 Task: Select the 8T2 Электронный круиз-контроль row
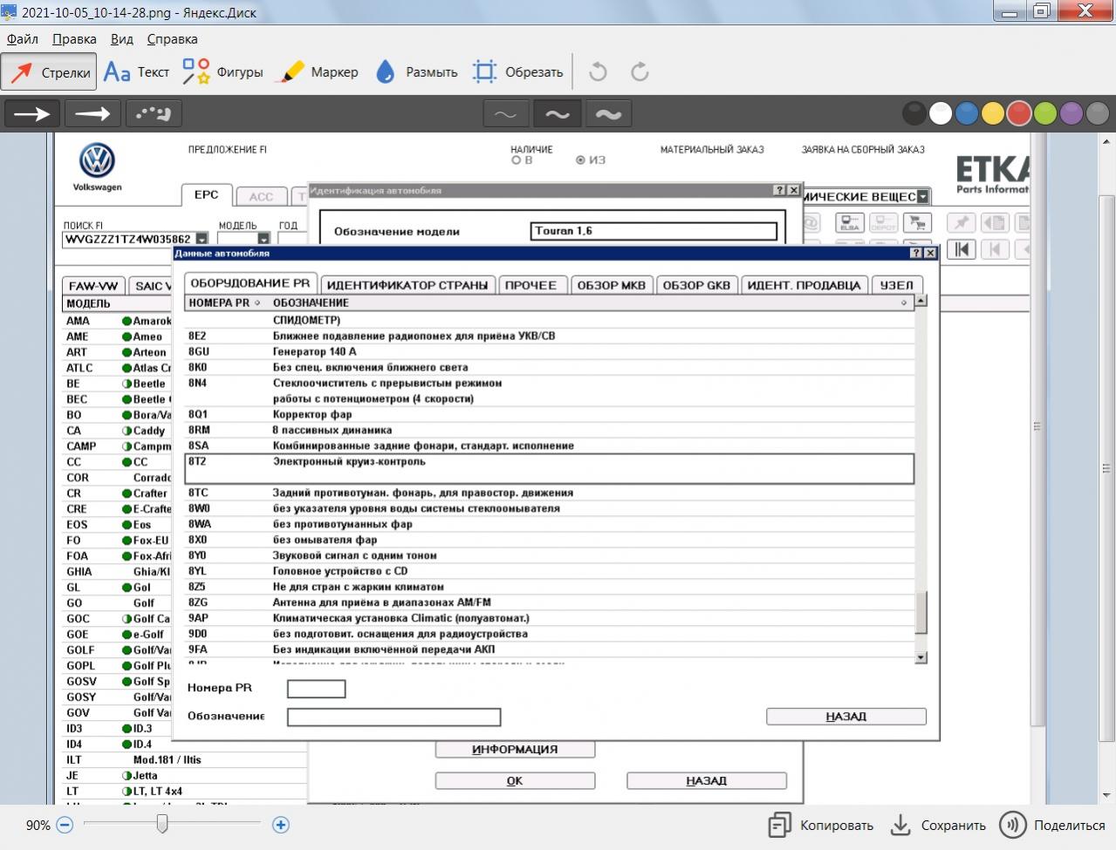click(x=550, y=469)
